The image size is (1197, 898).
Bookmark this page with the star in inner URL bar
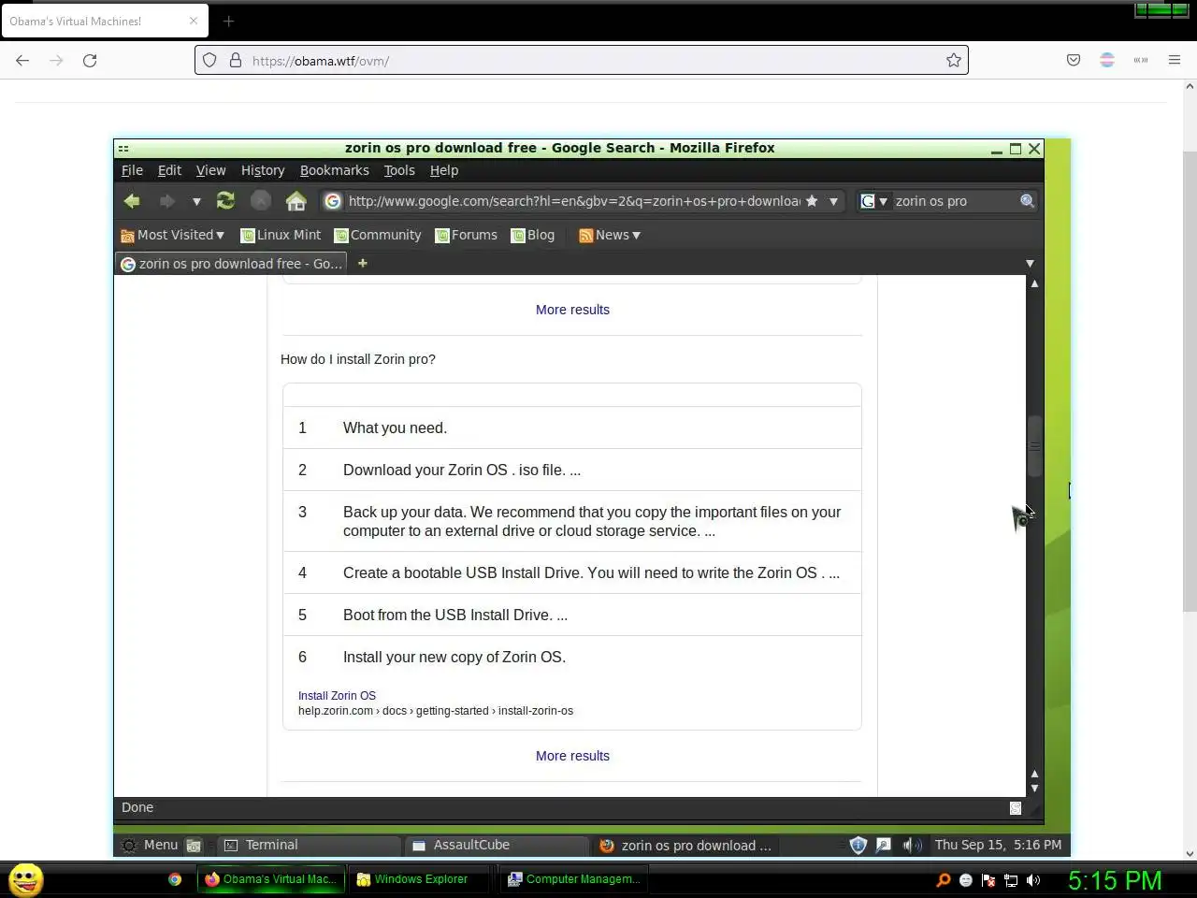tap(812, 201)
